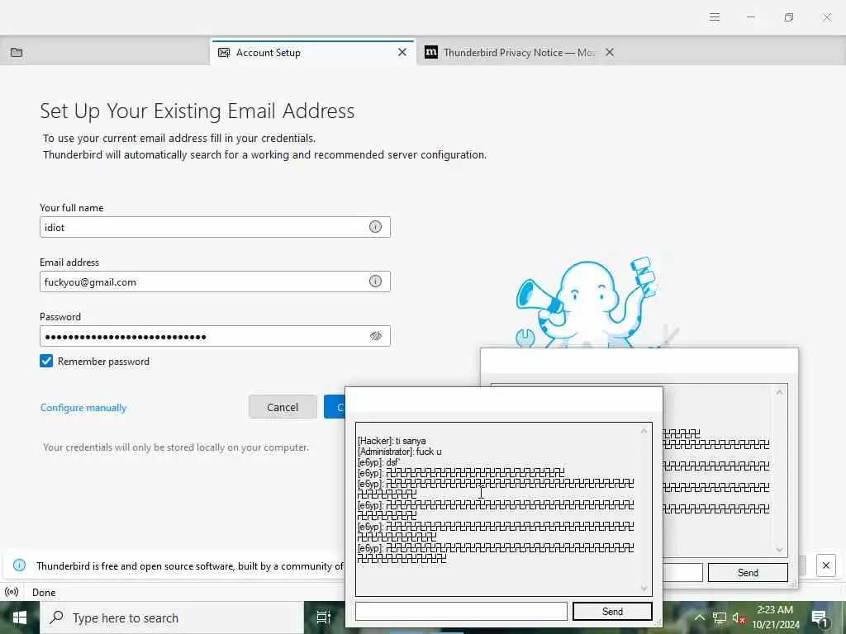Focus the Password field

tap(215, 336)
